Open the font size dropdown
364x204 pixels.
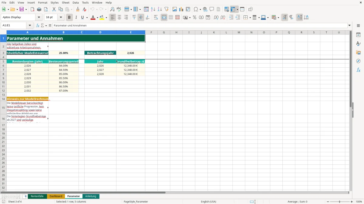[x=61, y=18]
